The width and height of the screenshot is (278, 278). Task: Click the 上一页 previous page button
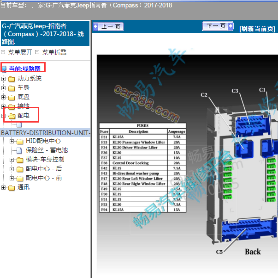click(108, 27)
